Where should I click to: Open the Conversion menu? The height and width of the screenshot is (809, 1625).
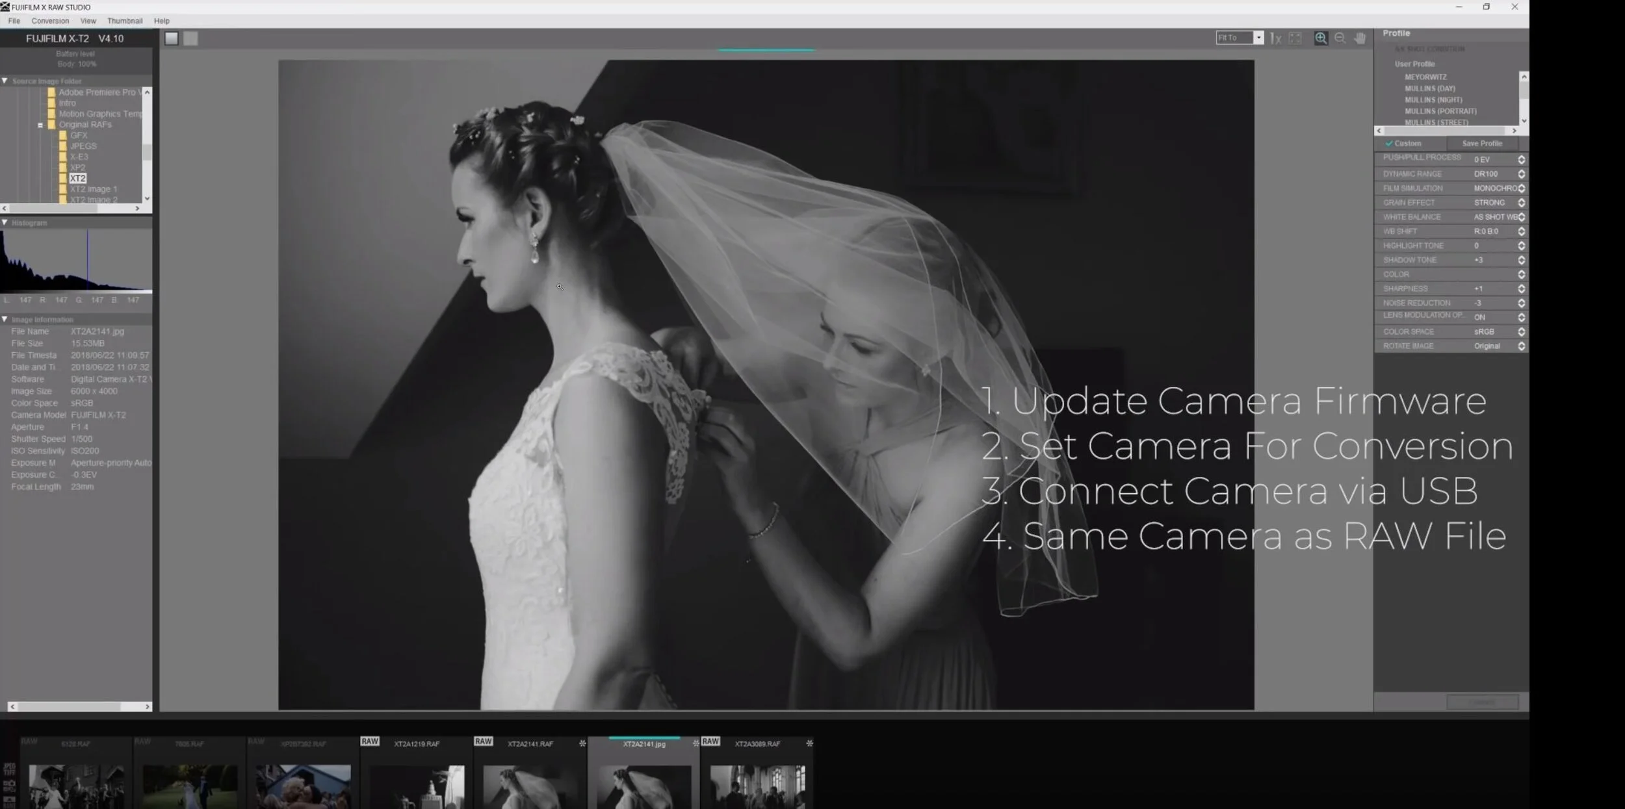tap(50, 21)
